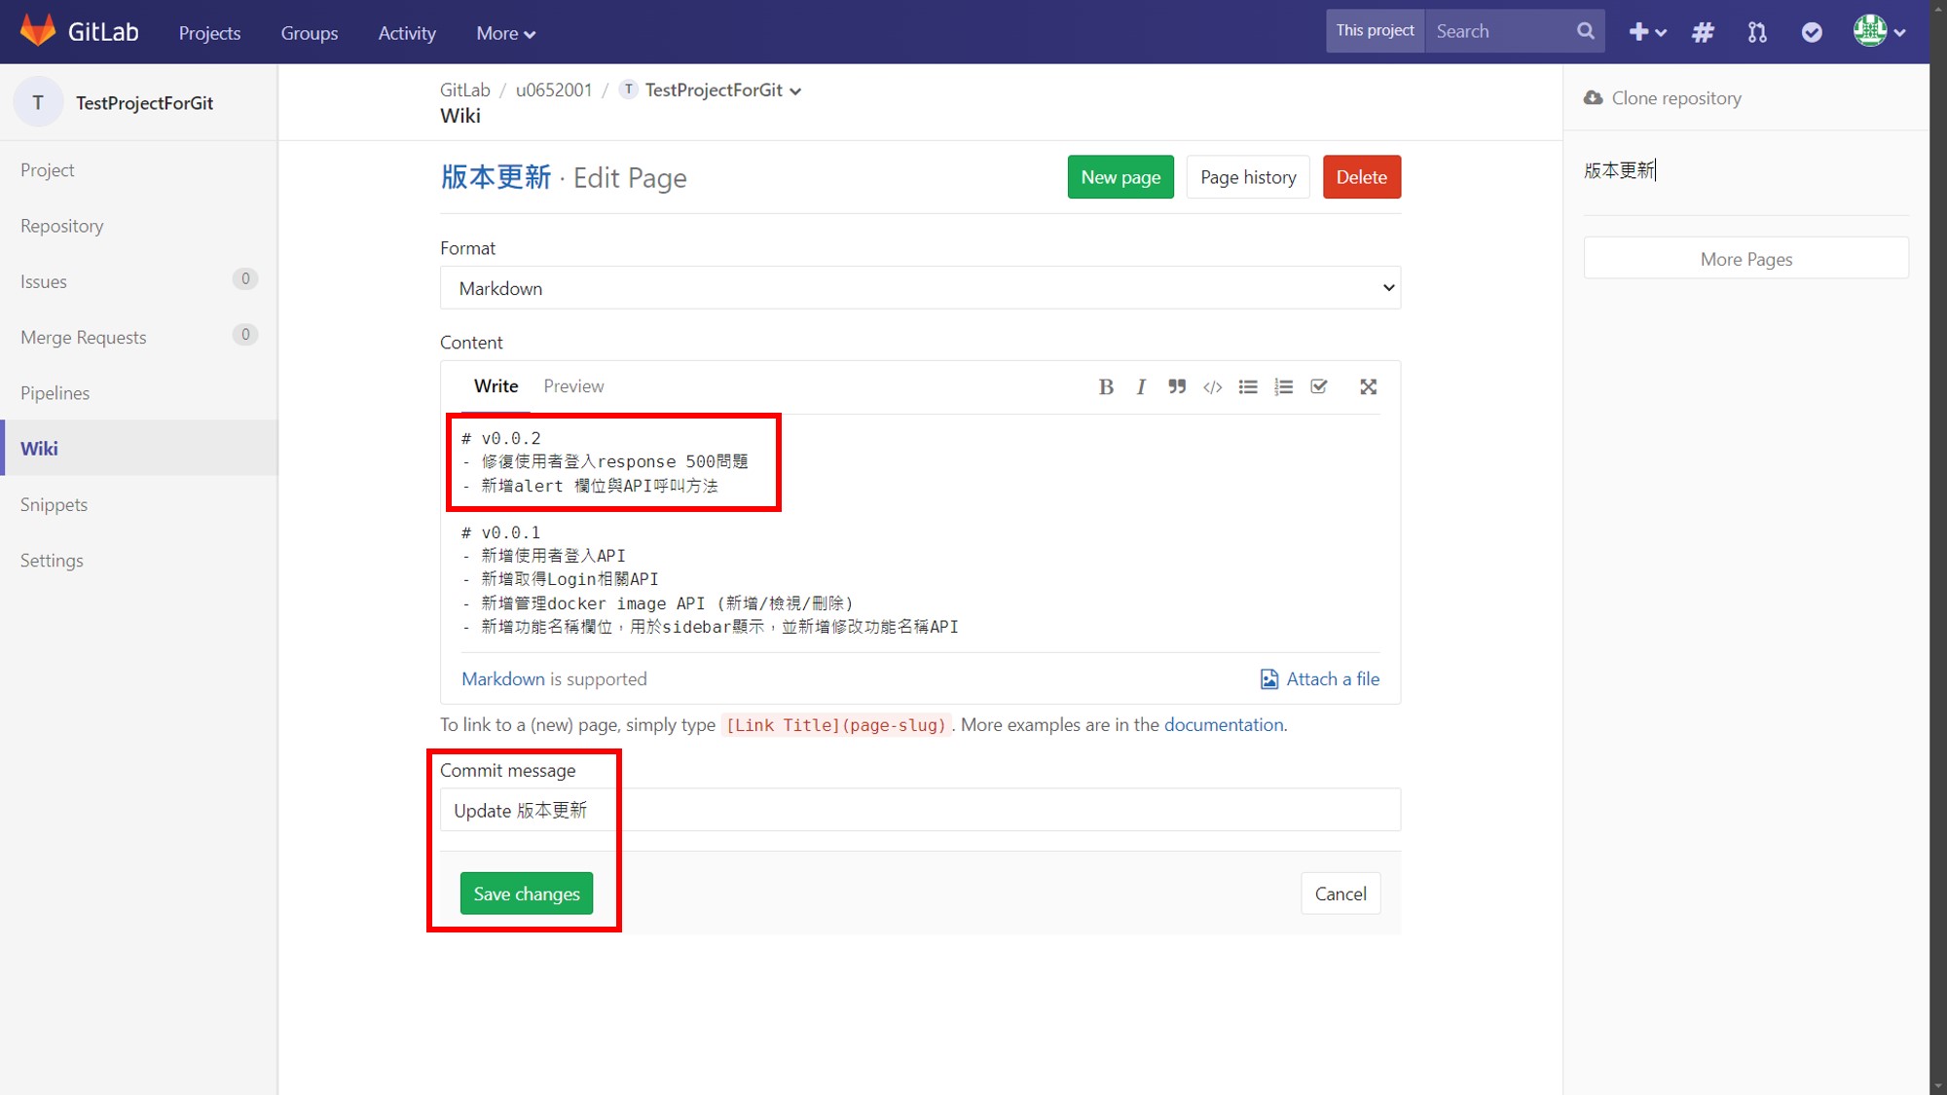This screenshot has width=1947, height=1095.
Task: Insert a blockquote
Action: tap(1177, 386)
